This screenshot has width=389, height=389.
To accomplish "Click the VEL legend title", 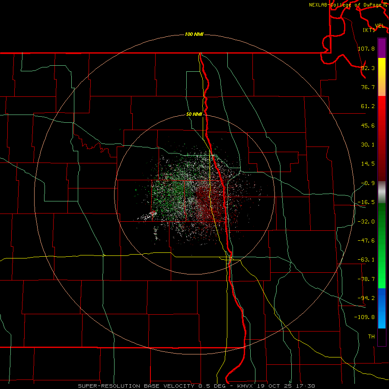I will [x=380, y=26].
